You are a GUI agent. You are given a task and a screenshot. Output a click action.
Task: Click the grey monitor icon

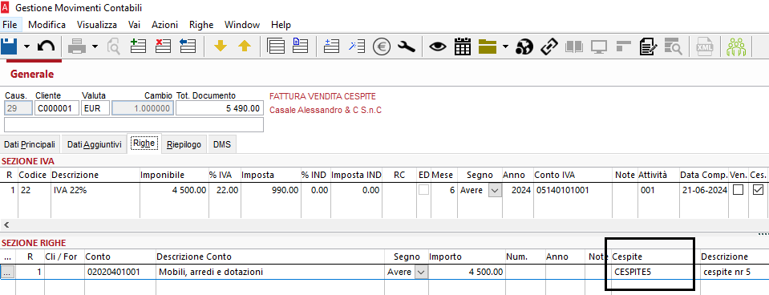point(599,47)
